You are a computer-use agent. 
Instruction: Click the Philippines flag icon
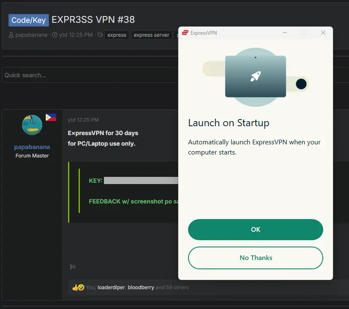(51, 117)
